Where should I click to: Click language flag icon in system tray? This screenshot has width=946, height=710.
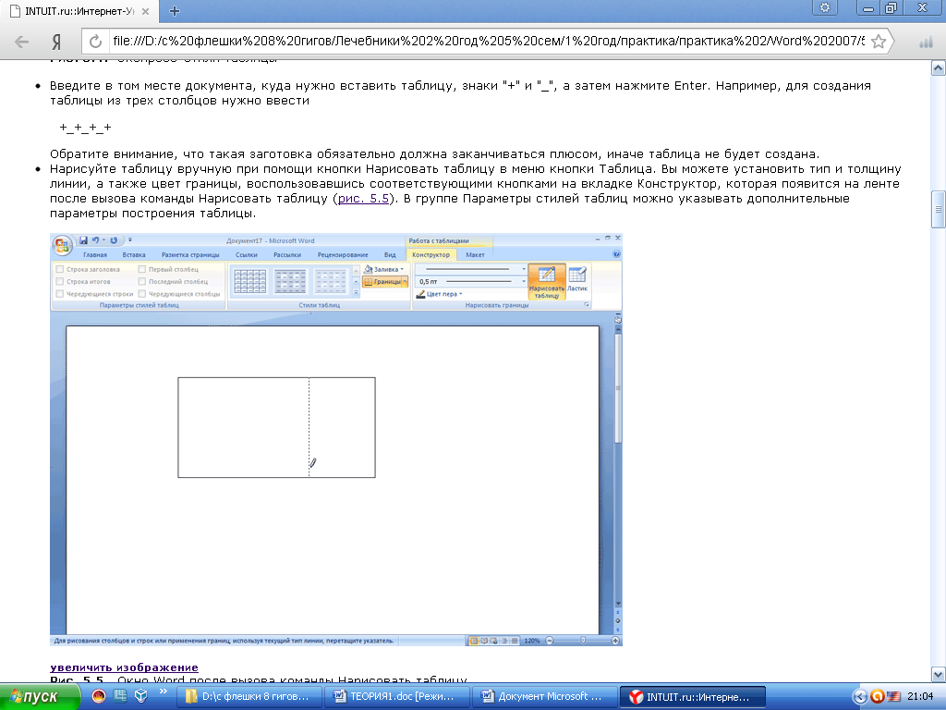tap(893, 697)
